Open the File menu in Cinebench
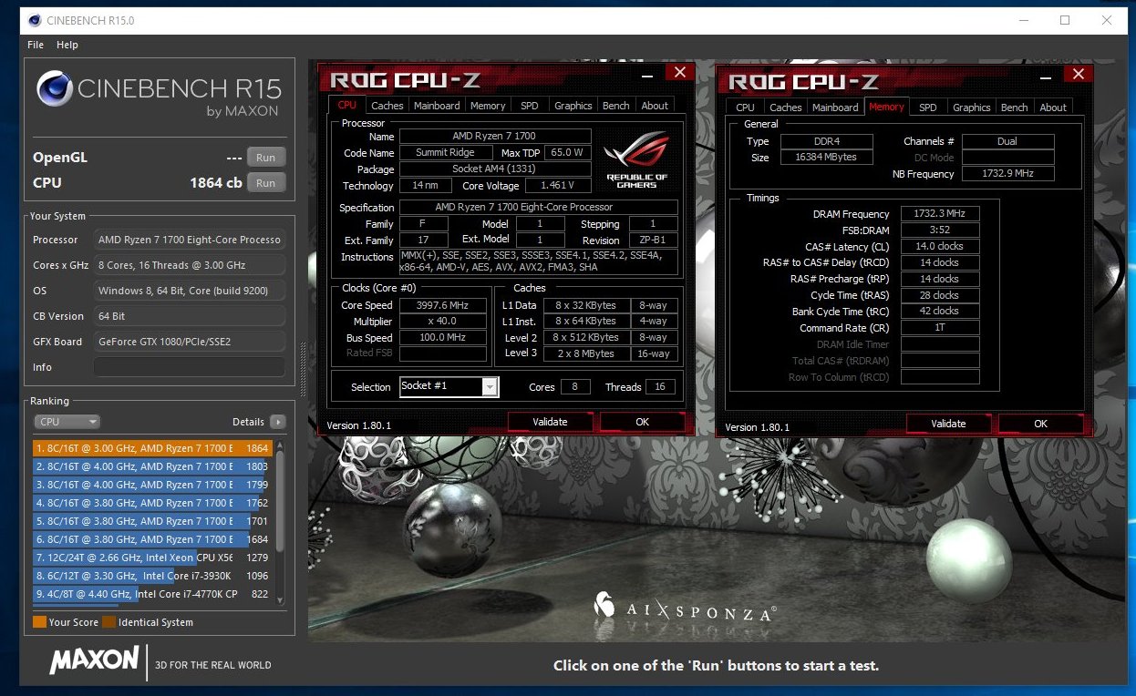Screen dimensions: 1136x696 (36, 45)
